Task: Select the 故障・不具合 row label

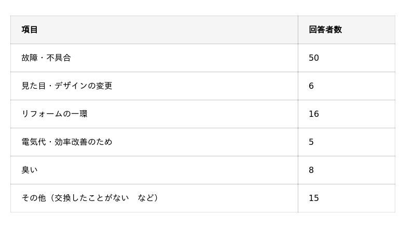Action: pyautogui.click(x=46, y=58)
